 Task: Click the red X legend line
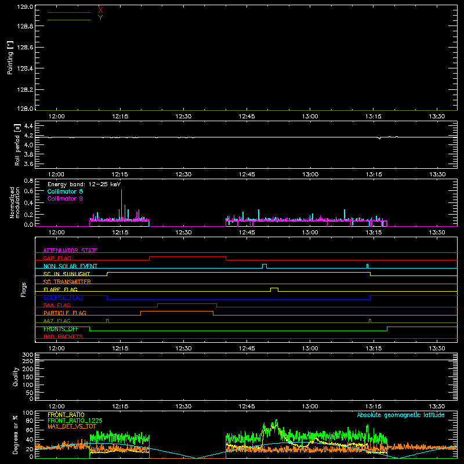69,12
